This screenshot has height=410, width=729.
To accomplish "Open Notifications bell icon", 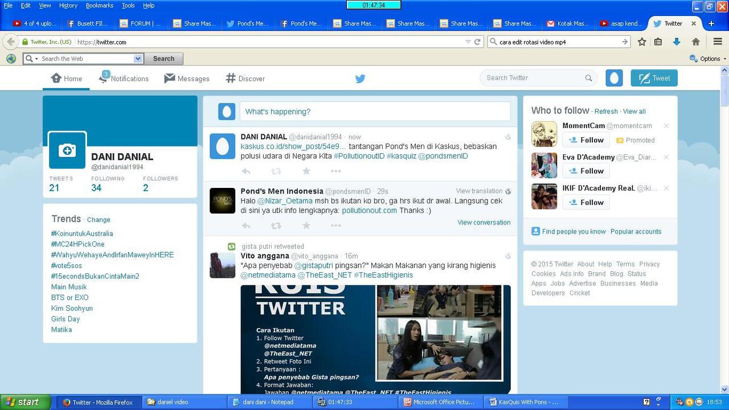I will tap(103, 79).
